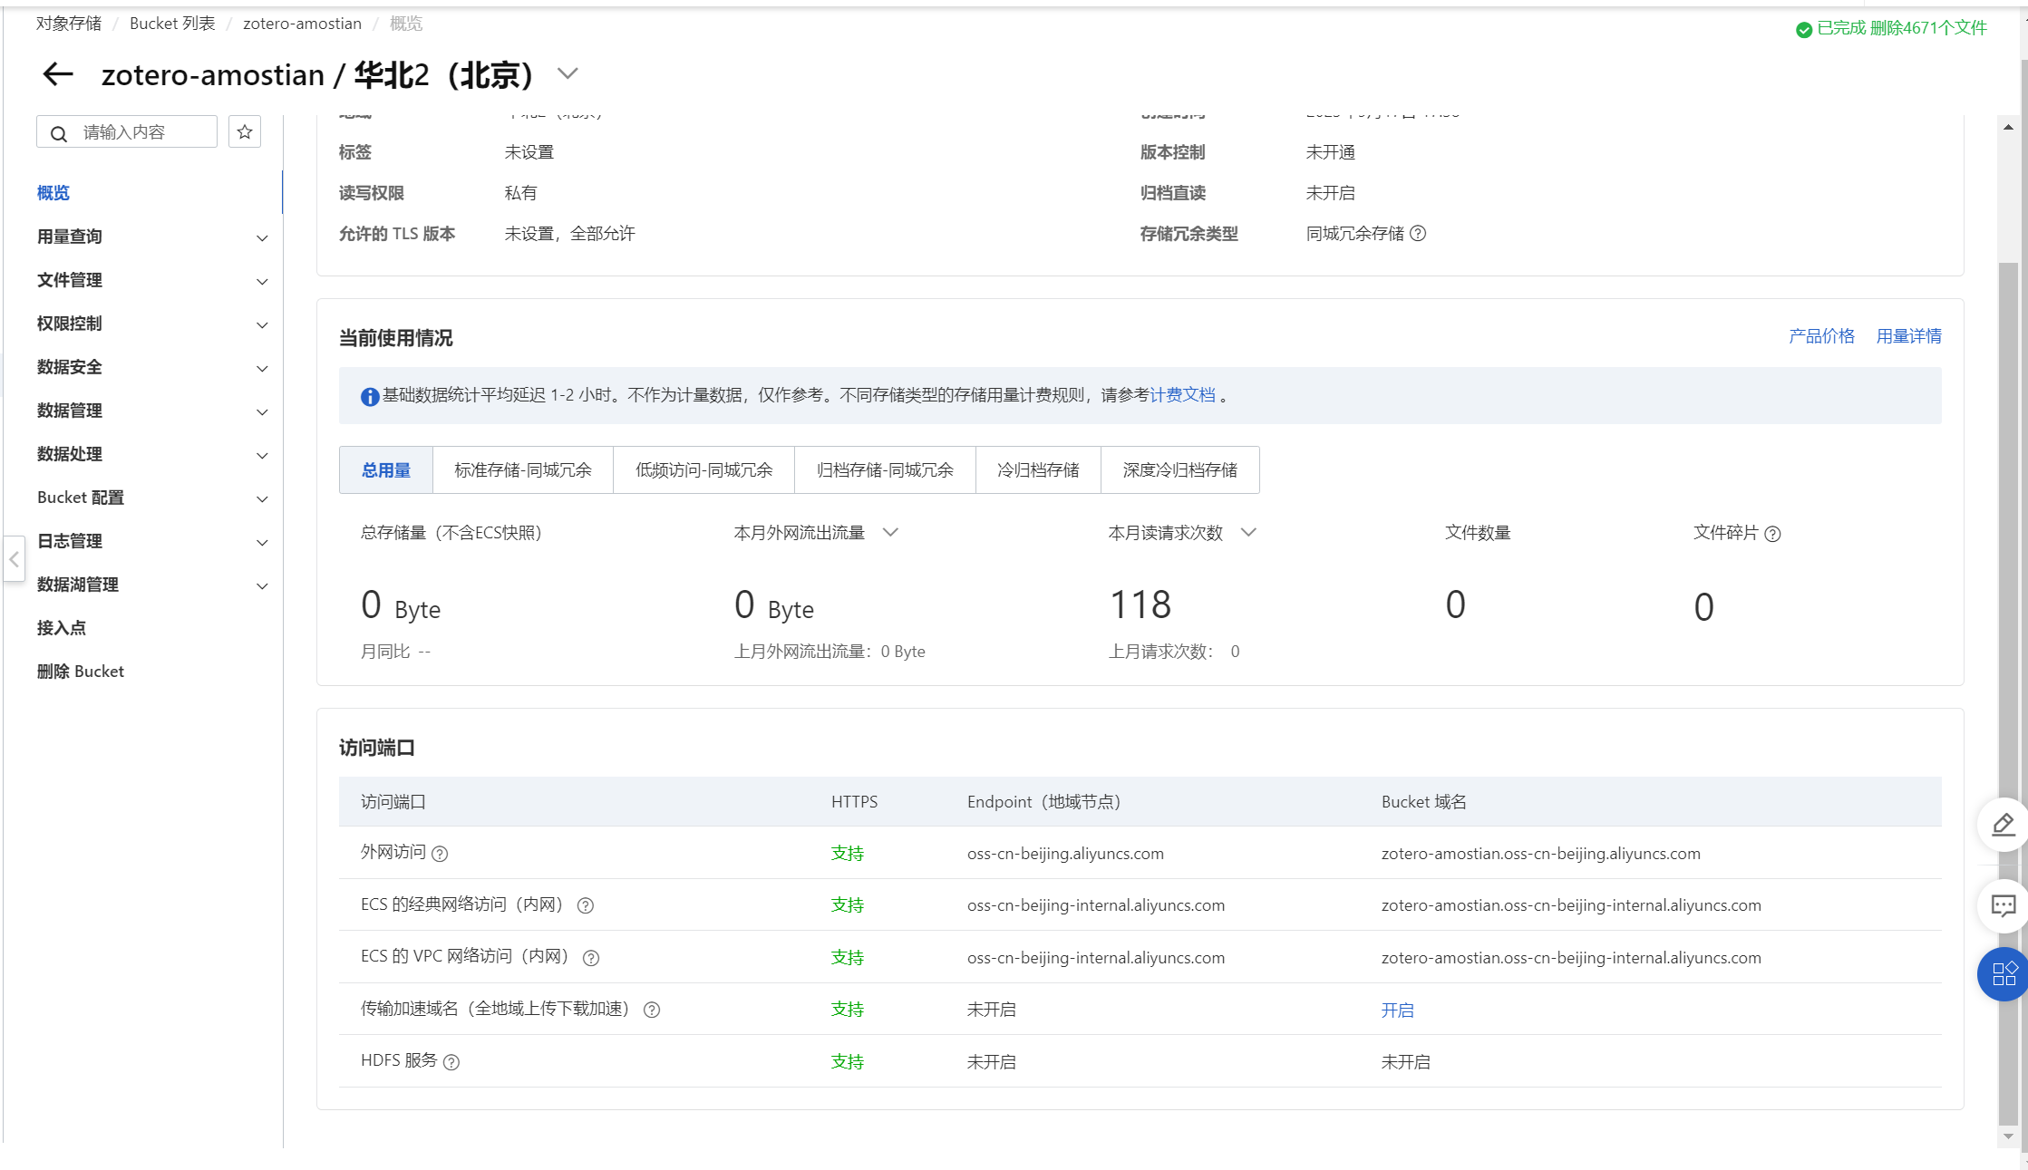Click the back arrow beside zotero-amostian
Screen dimensions: 2028x1170
click(x=58, y=74)
